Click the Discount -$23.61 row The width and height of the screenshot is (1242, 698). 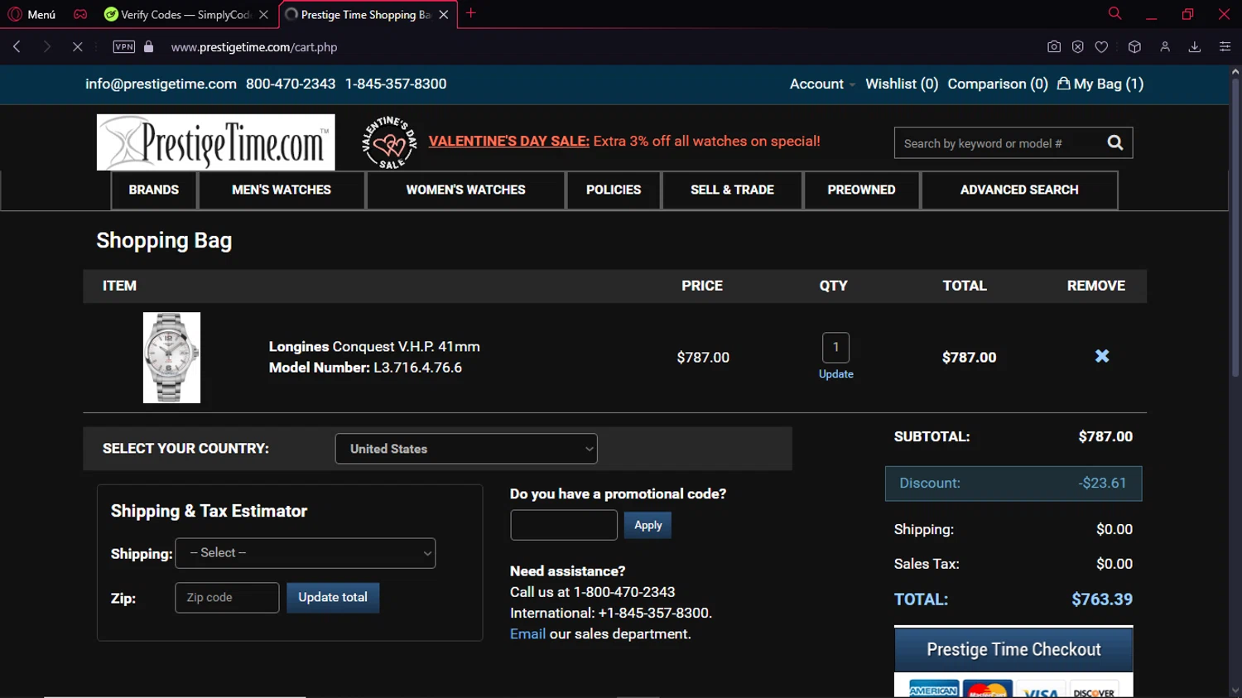coord(1013,484)
